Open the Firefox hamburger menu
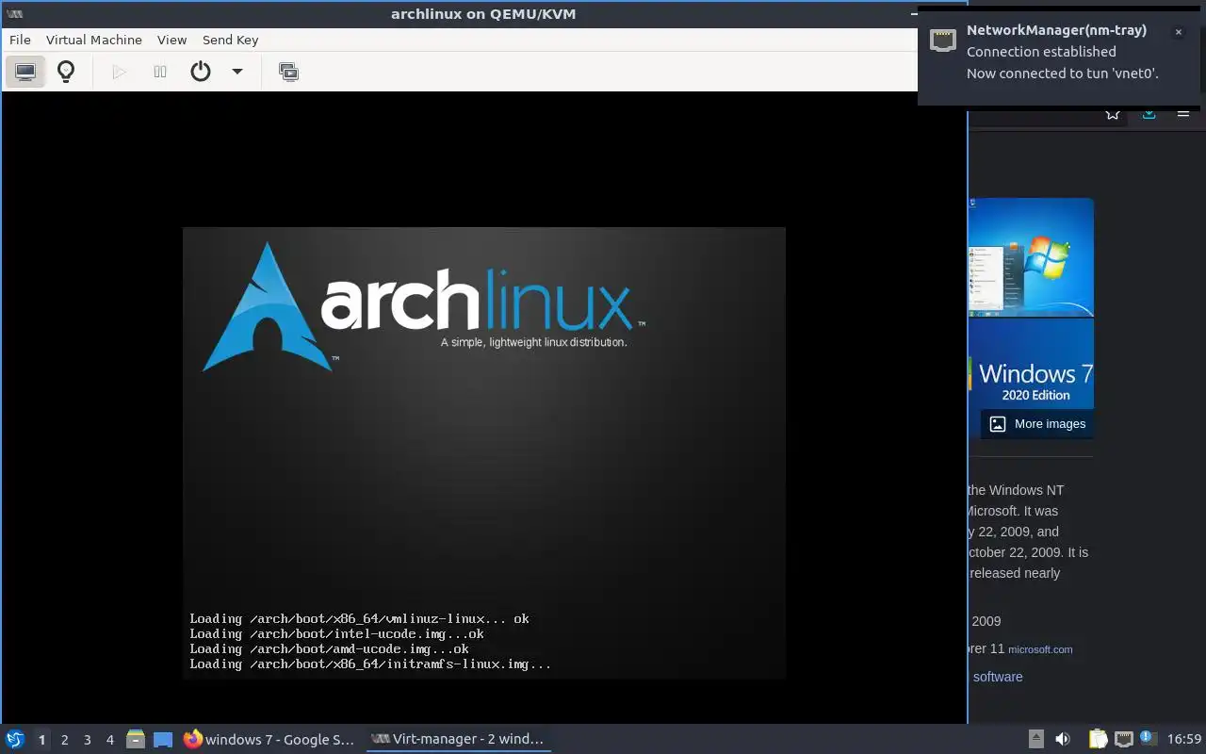This screenshot has height=754, width=1206. click(1183, 114)
